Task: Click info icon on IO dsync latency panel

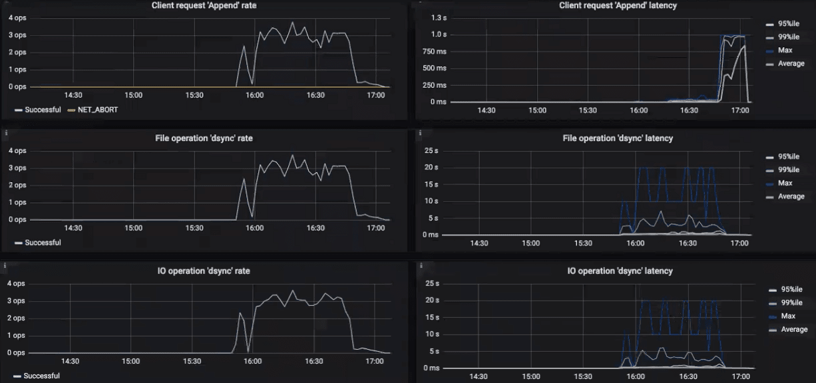Action: [421, 265]
